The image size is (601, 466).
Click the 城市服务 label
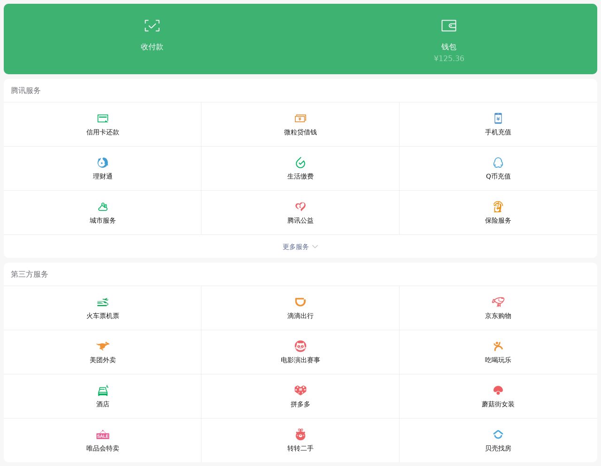click(103, 221)
